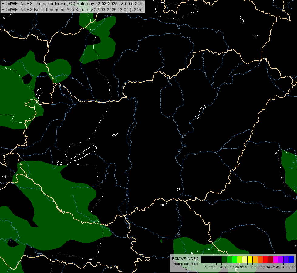Image resolution: width=297 pixels, height=273 pixels.
Task: Click the ThompsonIndex title line at top
Action: click(x=73, y=4)
